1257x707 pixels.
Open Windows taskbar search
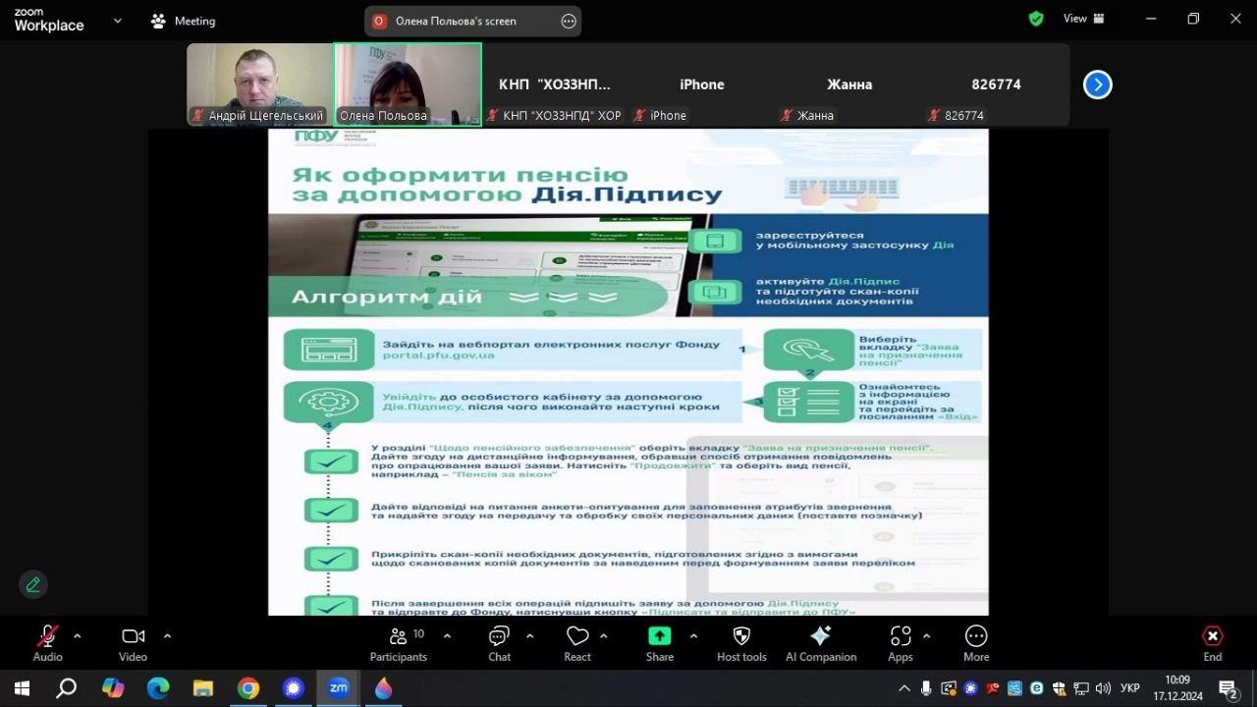67,688
